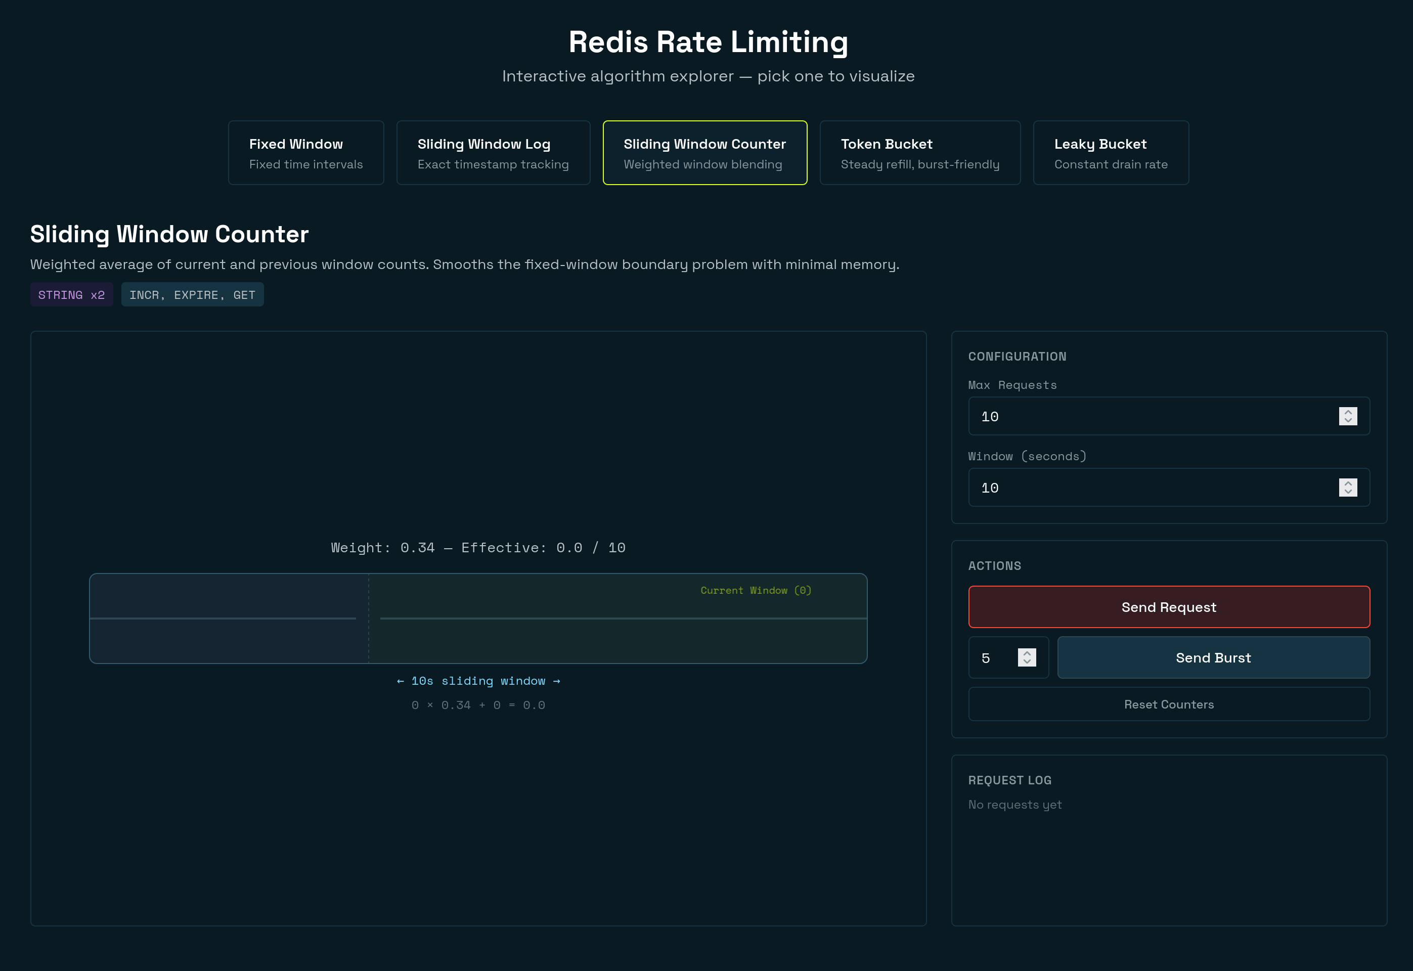This screenshot has height=971, width=1413.
Task: Click the INCR, EXPIRE, GET badge
Action: click(192, 294)
